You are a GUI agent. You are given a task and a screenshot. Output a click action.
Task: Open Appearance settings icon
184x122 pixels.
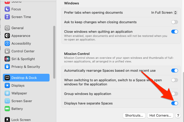tap(7, 36)
